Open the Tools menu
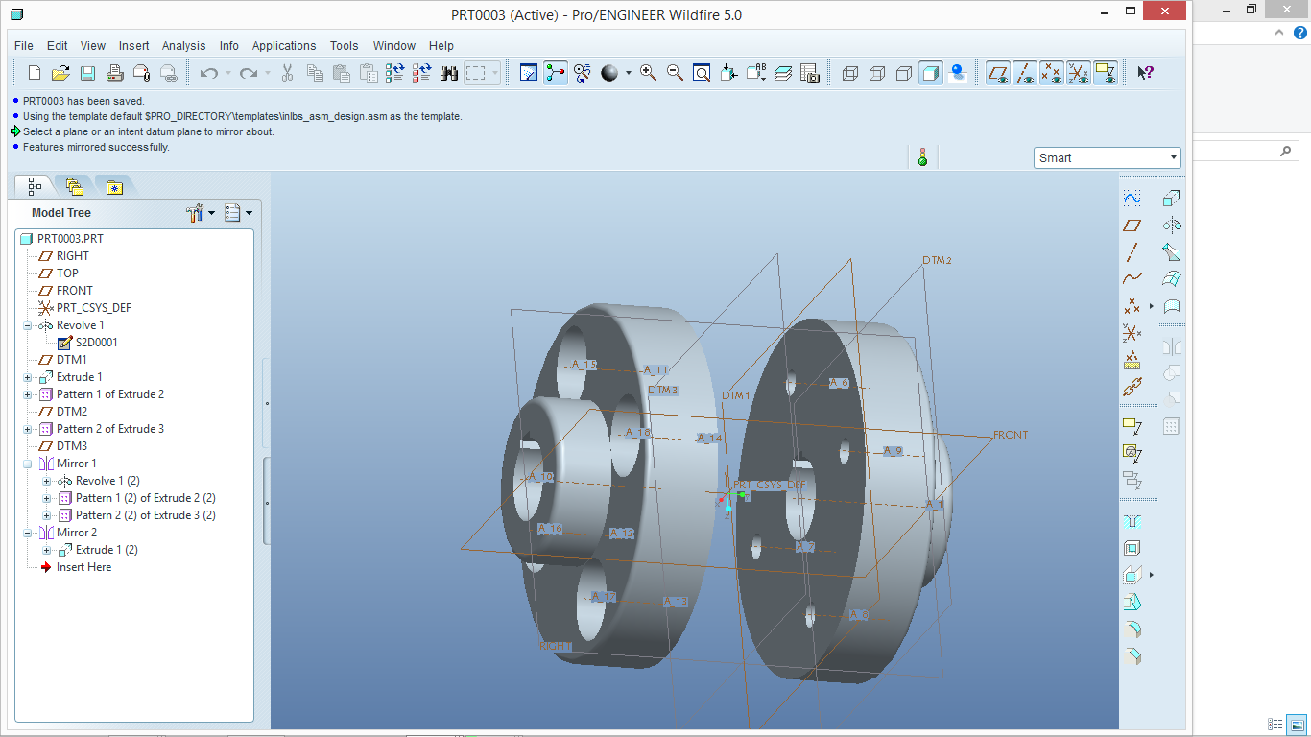This screenshot has height=737, width=1311. 344,45
